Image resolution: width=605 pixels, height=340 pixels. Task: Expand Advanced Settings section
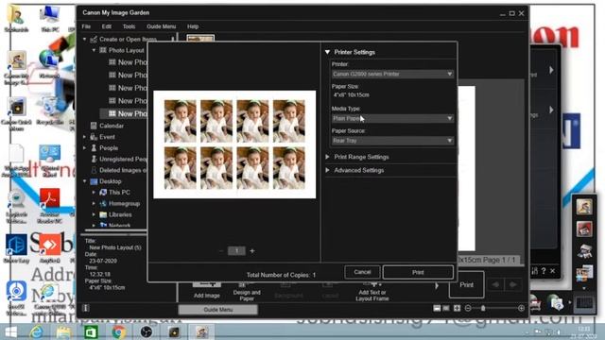328,170
